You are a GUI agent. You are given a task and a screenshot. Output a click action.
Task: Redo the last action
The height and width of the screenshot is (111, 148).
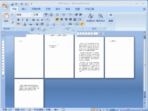[x=22, y=4]
